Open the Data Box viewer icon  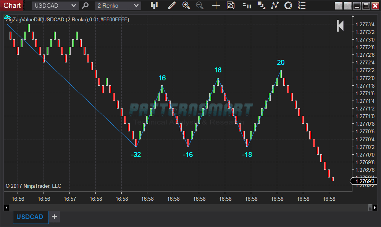coord(231,5)
